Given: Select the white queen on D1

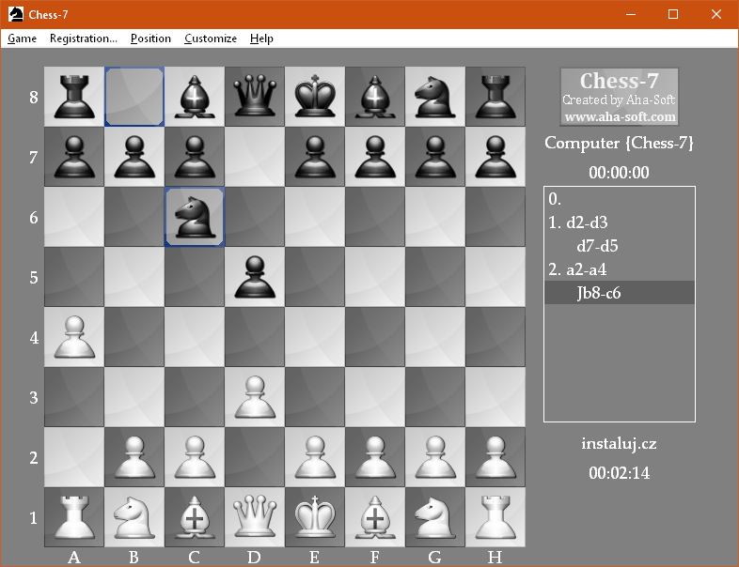Looking at the screenshot, I should point(255,517).
